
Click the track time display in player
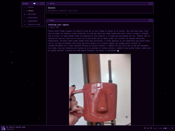(x=157, y=128)
